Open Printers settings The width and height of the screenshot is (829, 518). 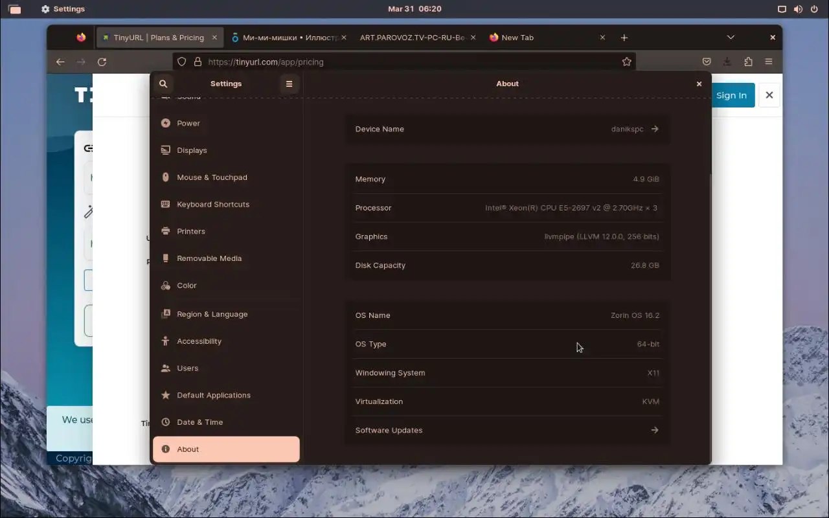[x=226, y=231]
